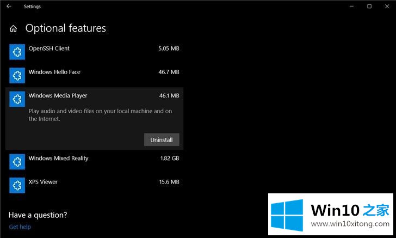Click the 46.1 MB size value
Viewport: 396px width, 238px height.
point(169,96)
